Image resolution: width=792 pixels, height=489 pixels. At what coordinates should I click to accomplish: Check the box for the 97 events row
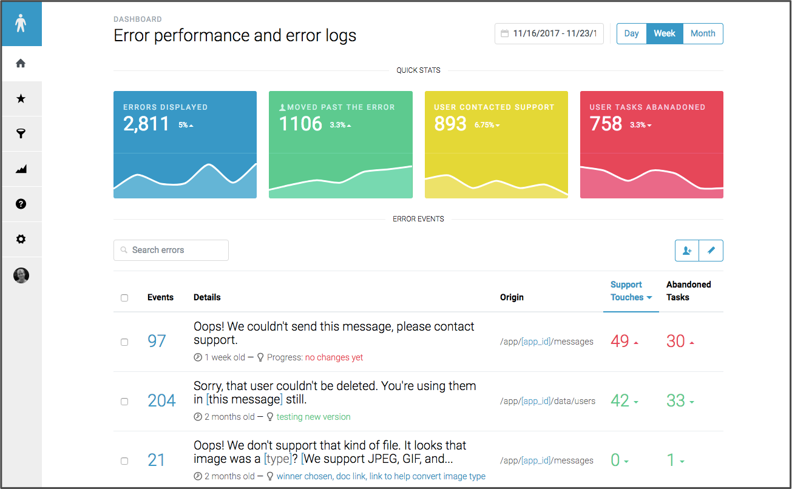point(124,342)
